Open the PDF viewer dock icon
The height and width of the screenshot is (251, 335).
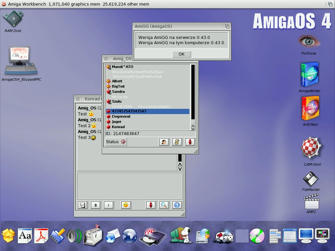click(41, 236)
